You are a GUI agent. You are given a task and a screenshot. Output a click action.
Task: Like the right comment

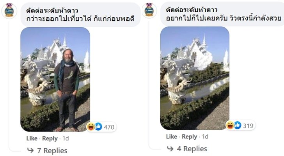coord(172,136)
